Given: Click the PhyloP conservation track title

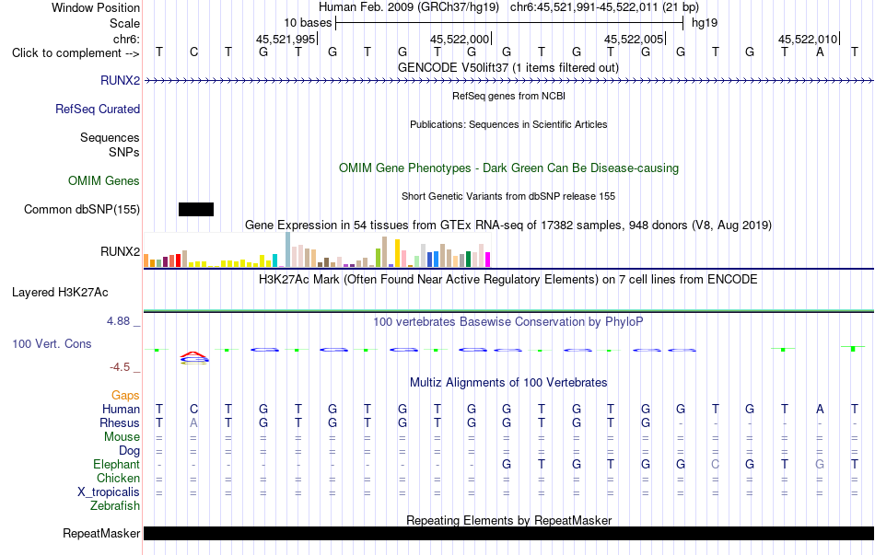Looking at the screenshot, I should tap(508, 321).
